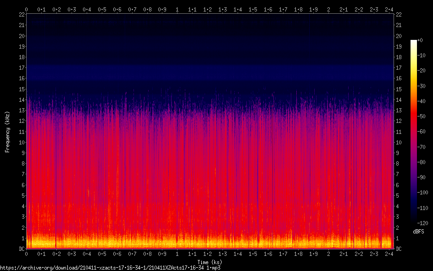Image resolution: width=433 pixels, height=271 pixels.
Task: Click "16" on the right frequency axis
Action: coord(399,78)
